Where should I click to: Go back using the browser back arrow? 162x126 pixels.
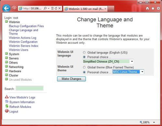[6, 8]
